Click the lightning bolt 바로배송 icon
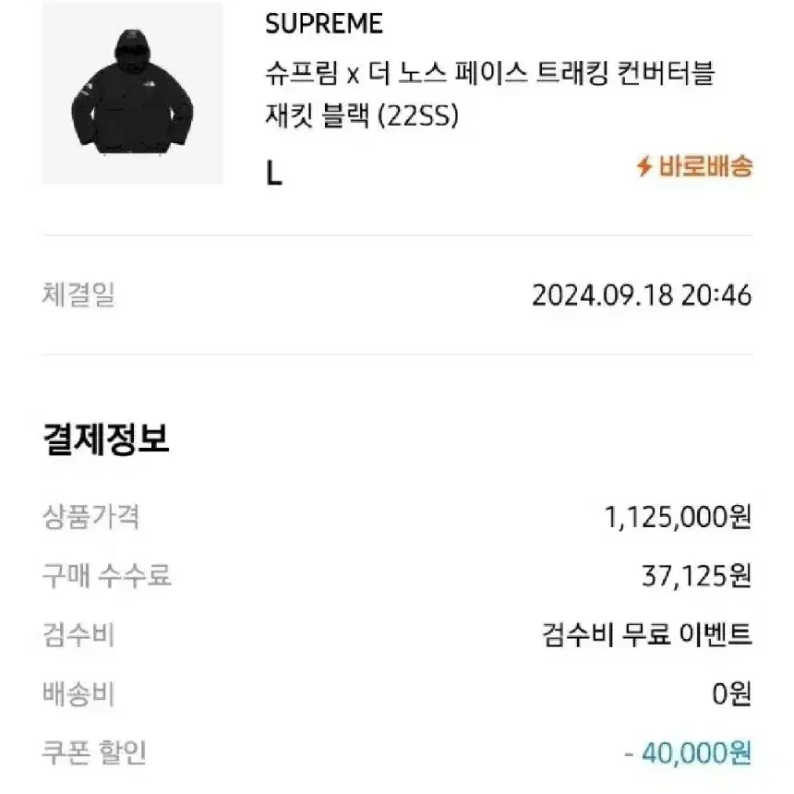Screen dimensions: 794x794 tap(644, 166)
